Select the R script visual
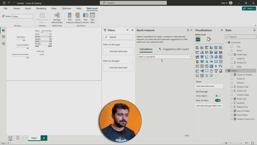This screenshot has width=257, height=145. [x=216, y=66]
